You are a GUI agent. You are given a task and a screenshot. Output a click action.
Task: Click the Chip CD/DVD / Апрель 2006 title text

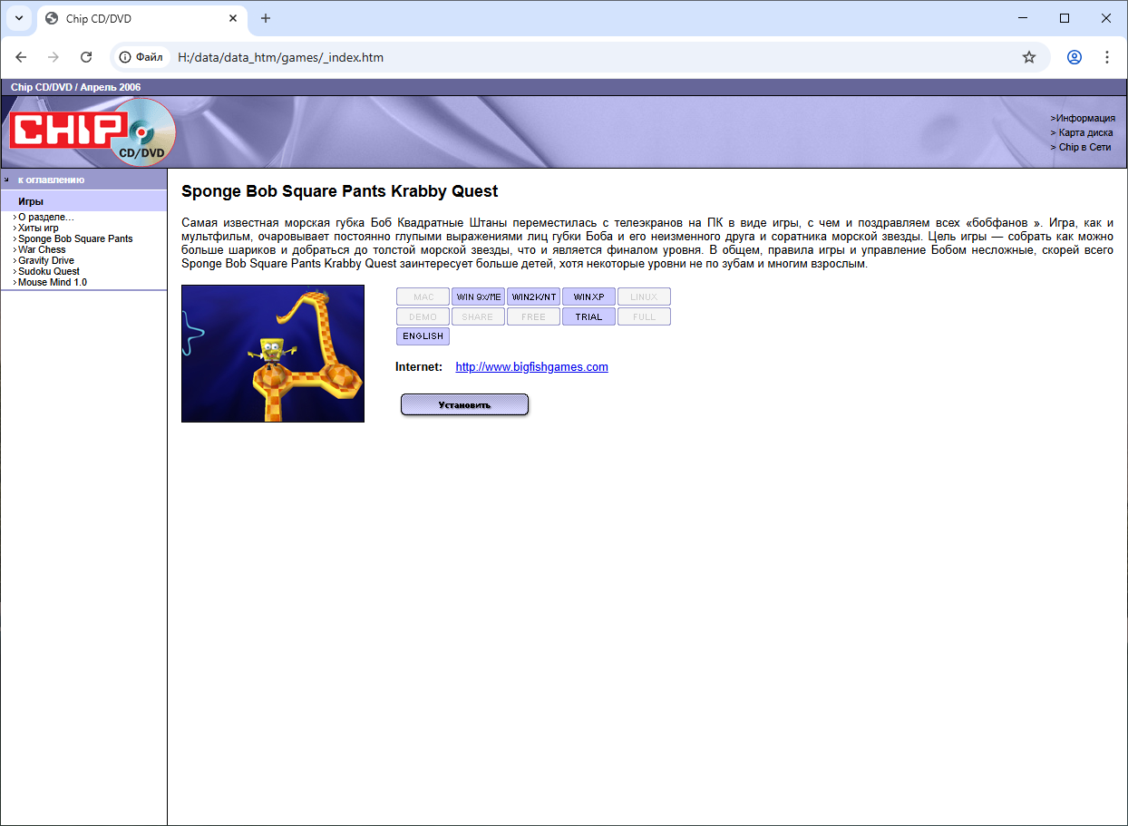(76, 87)
